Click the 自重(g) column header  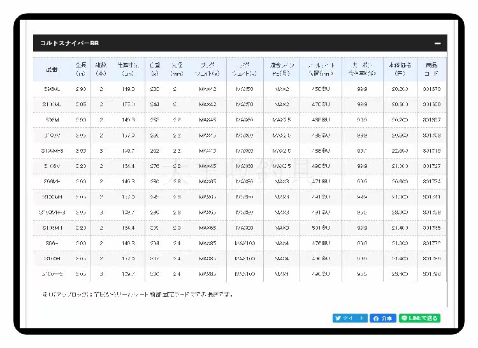[x=155, y=69]
